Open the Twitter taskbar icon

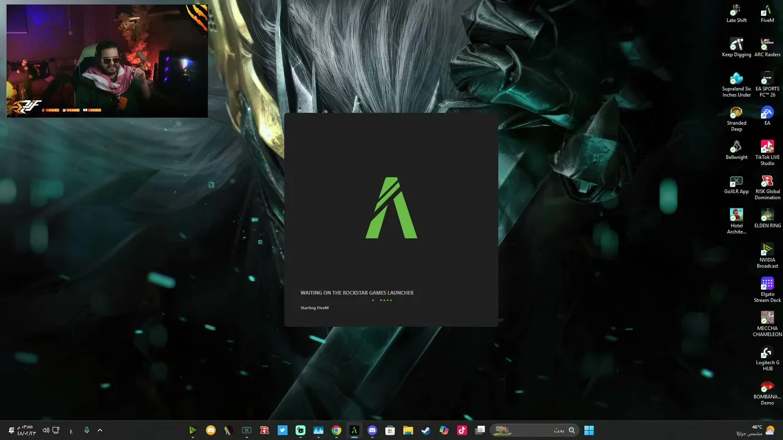(x=282, y=430)
